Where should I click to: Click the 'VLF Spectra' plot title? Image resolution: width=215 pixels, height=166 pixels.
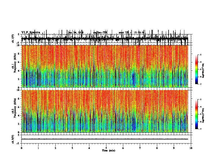pos(31,33)
